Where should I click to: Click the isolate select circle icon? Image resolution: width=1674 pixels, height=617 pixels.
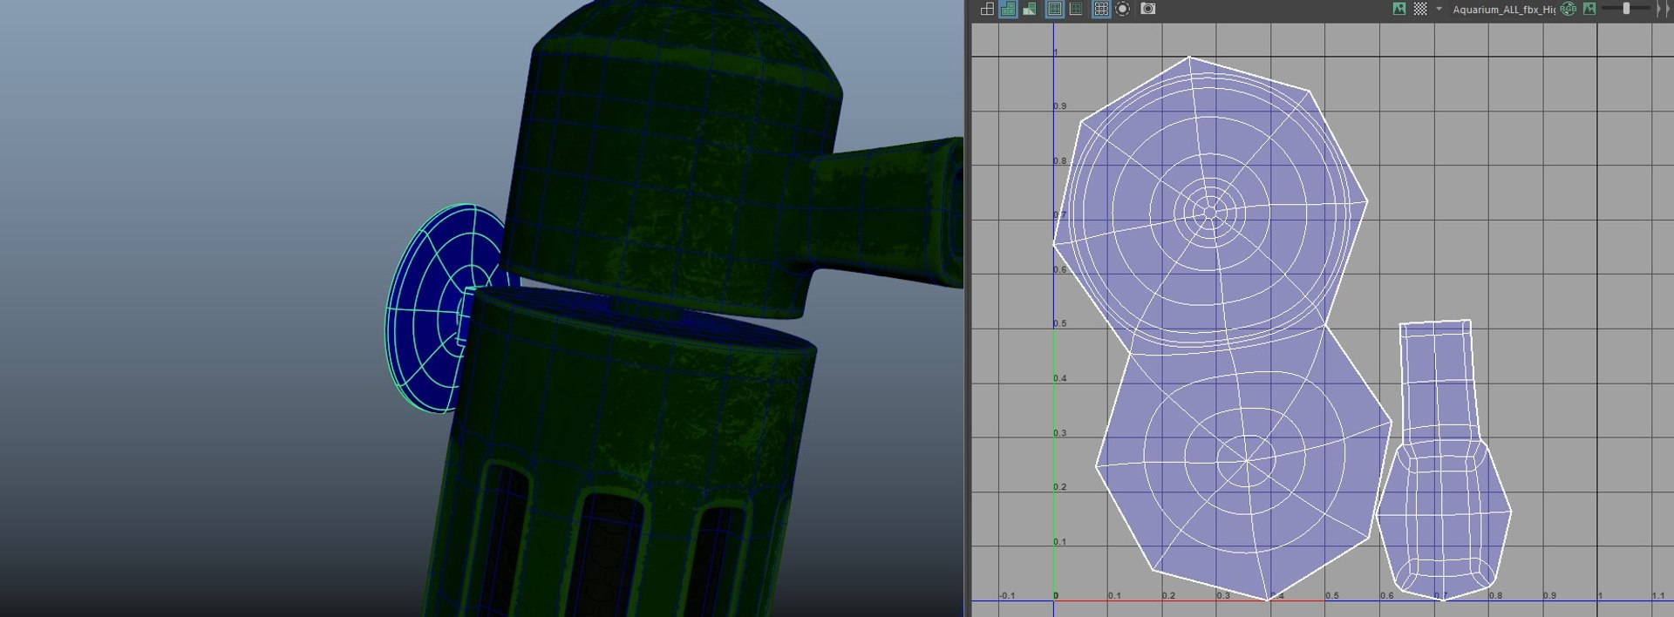pos(1123,9)
